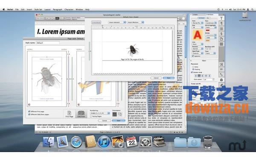The height and width of the screenshot is (160, 256).
Task: Open the Page palette tab with the document icon
Action: tap(221, 39)
